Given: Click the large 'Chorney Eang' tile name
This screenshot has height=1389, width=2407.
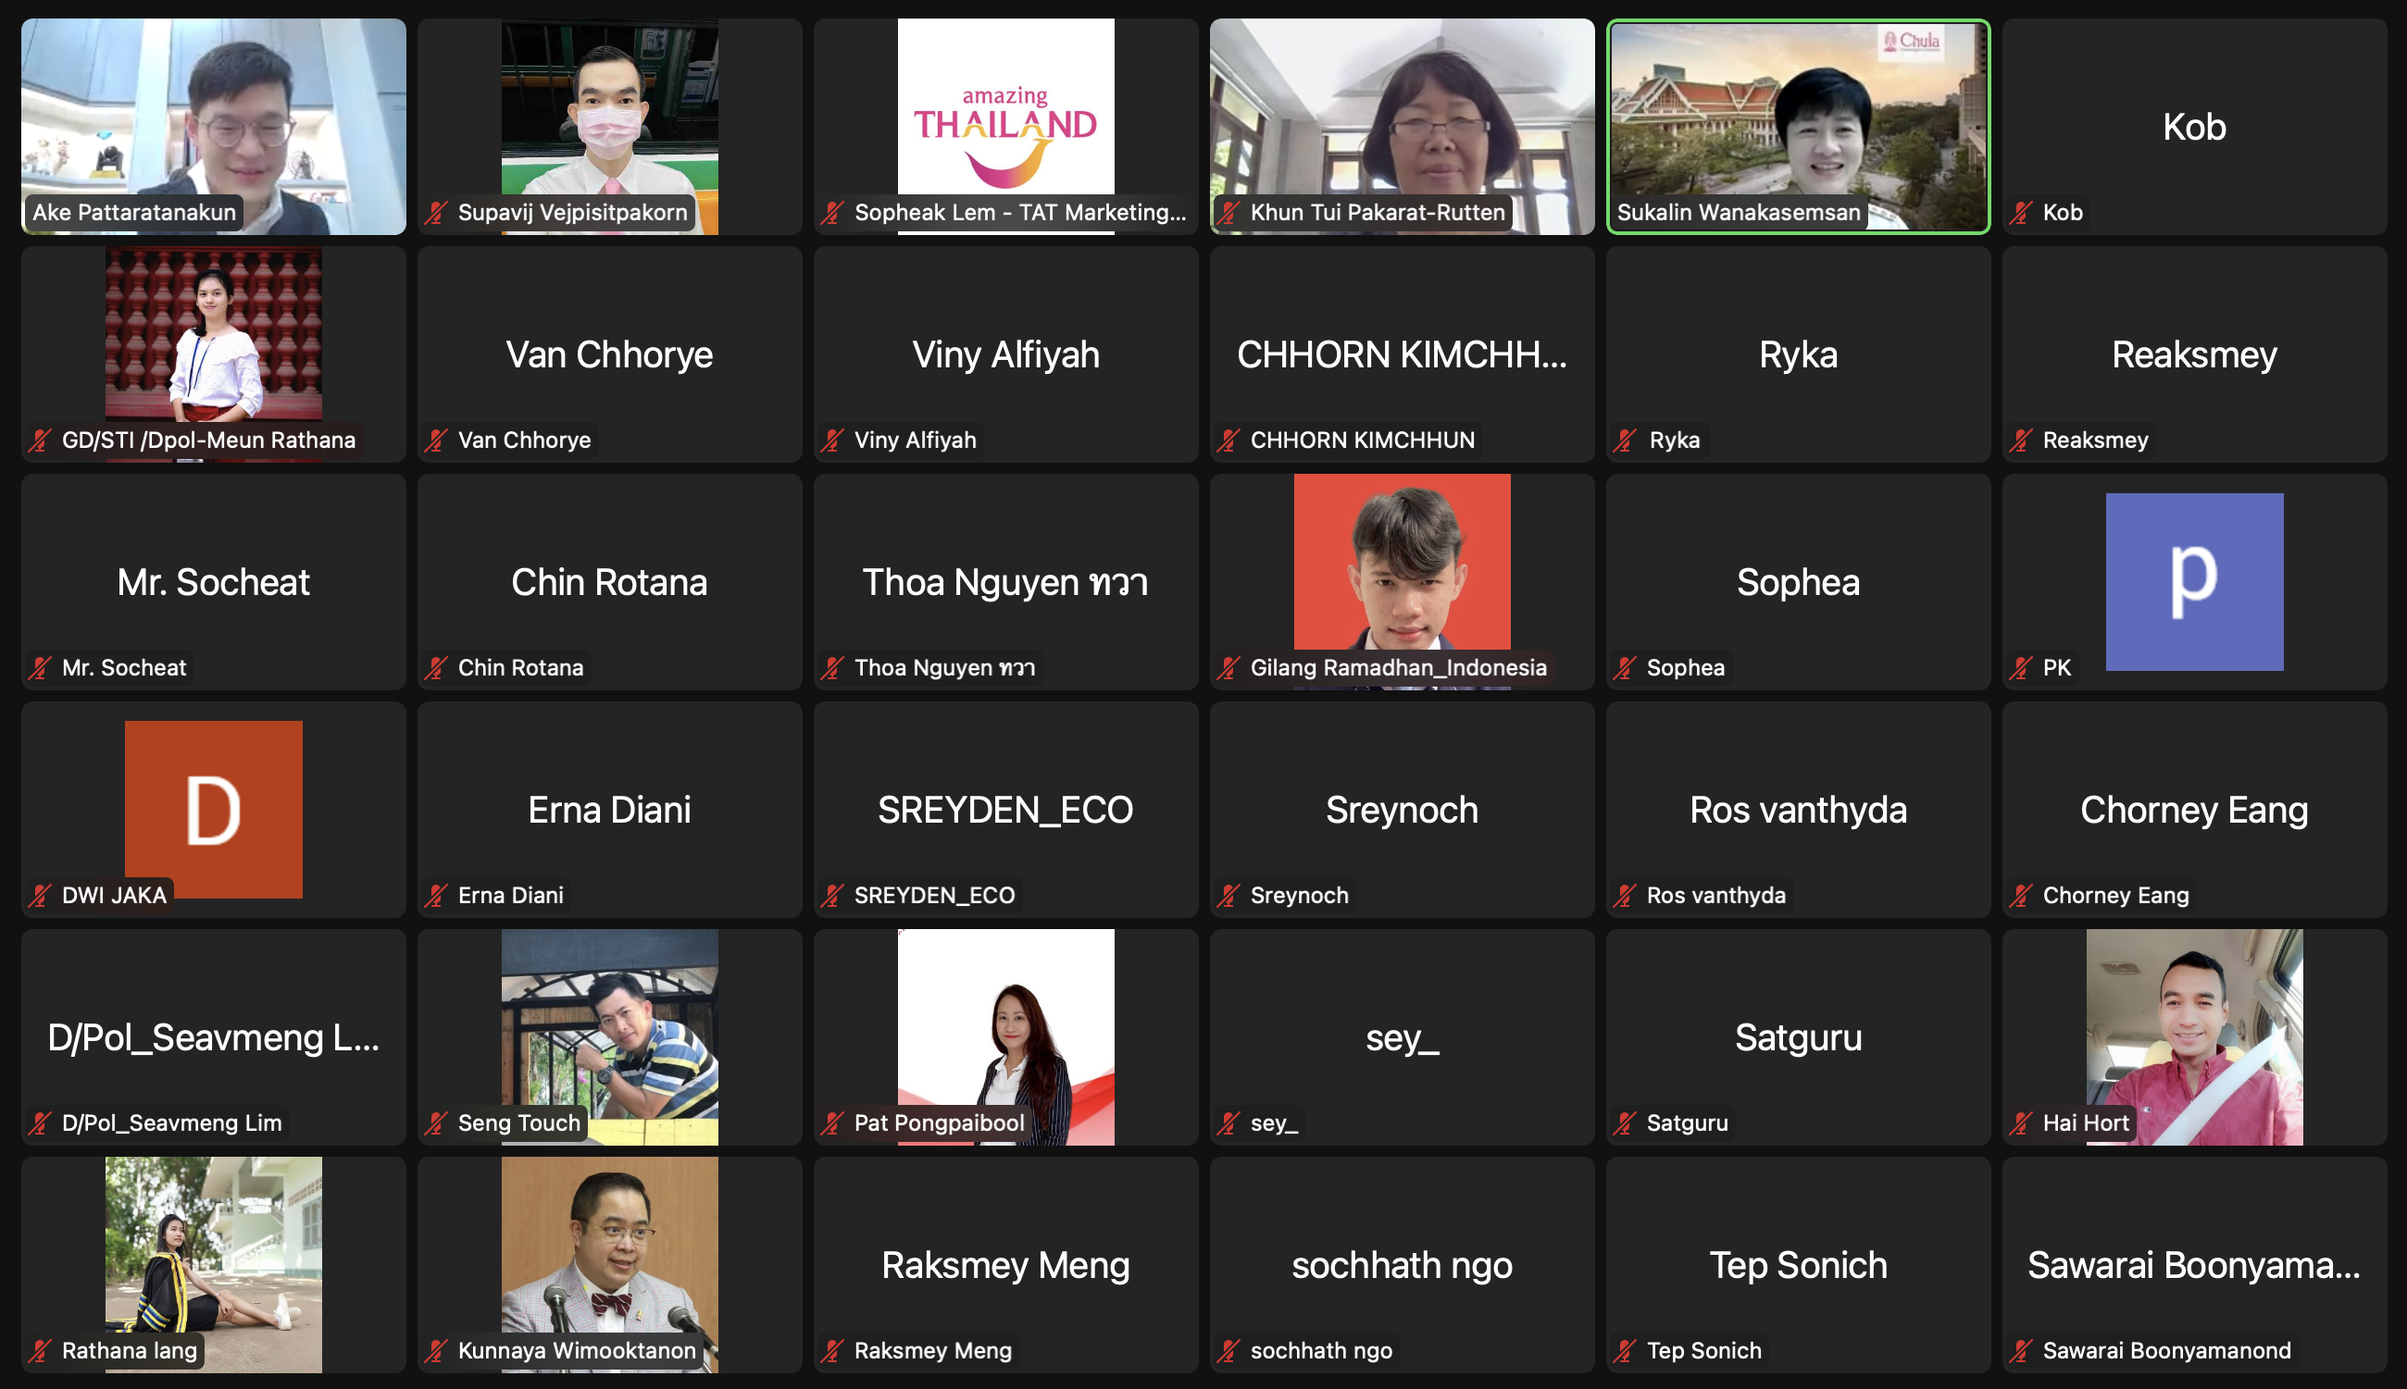Looking at the screenshot, I should point(2194,810).
